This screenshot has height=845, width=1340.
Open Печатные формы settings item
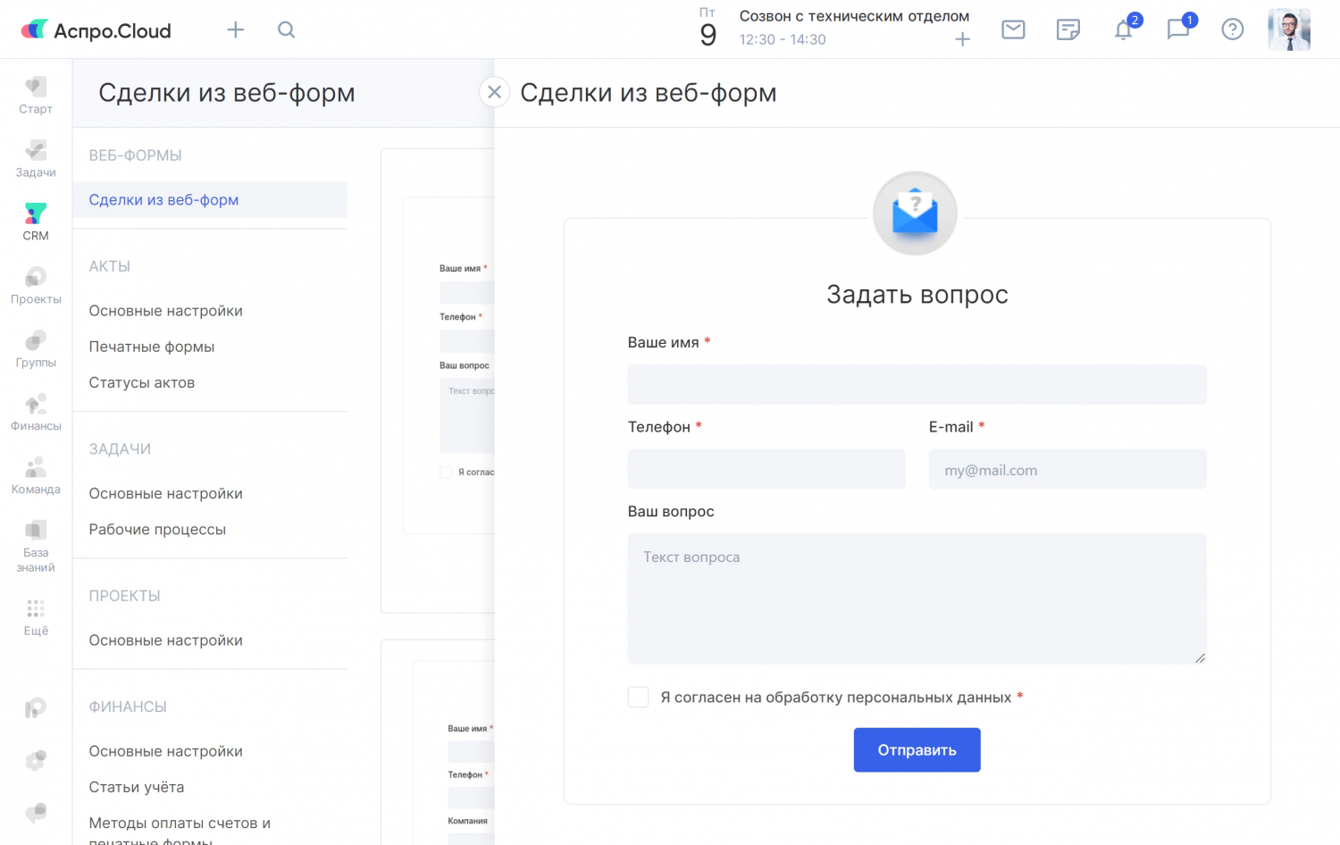(152, 347)
